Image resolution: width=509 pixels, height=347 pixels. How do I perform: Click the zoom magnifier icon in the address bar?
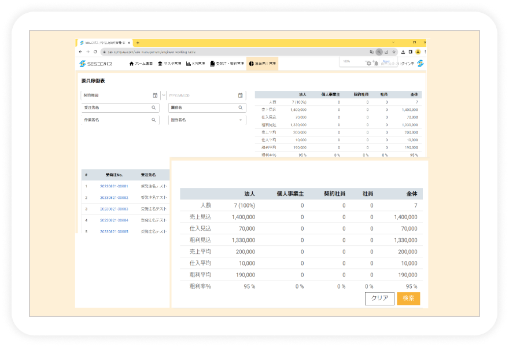379,52
